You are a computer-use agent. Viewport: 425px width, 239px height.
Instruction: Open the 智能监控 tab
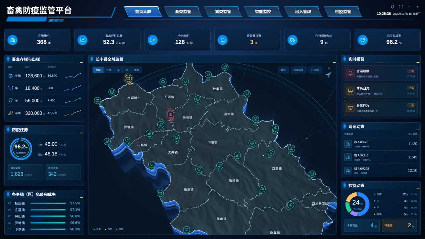pyautogui.click(x=263, y=11)
